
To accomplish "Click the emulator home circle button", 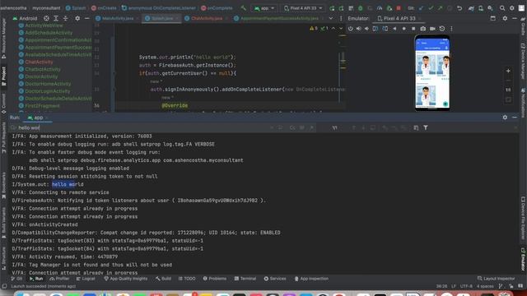I will point(404,29).
